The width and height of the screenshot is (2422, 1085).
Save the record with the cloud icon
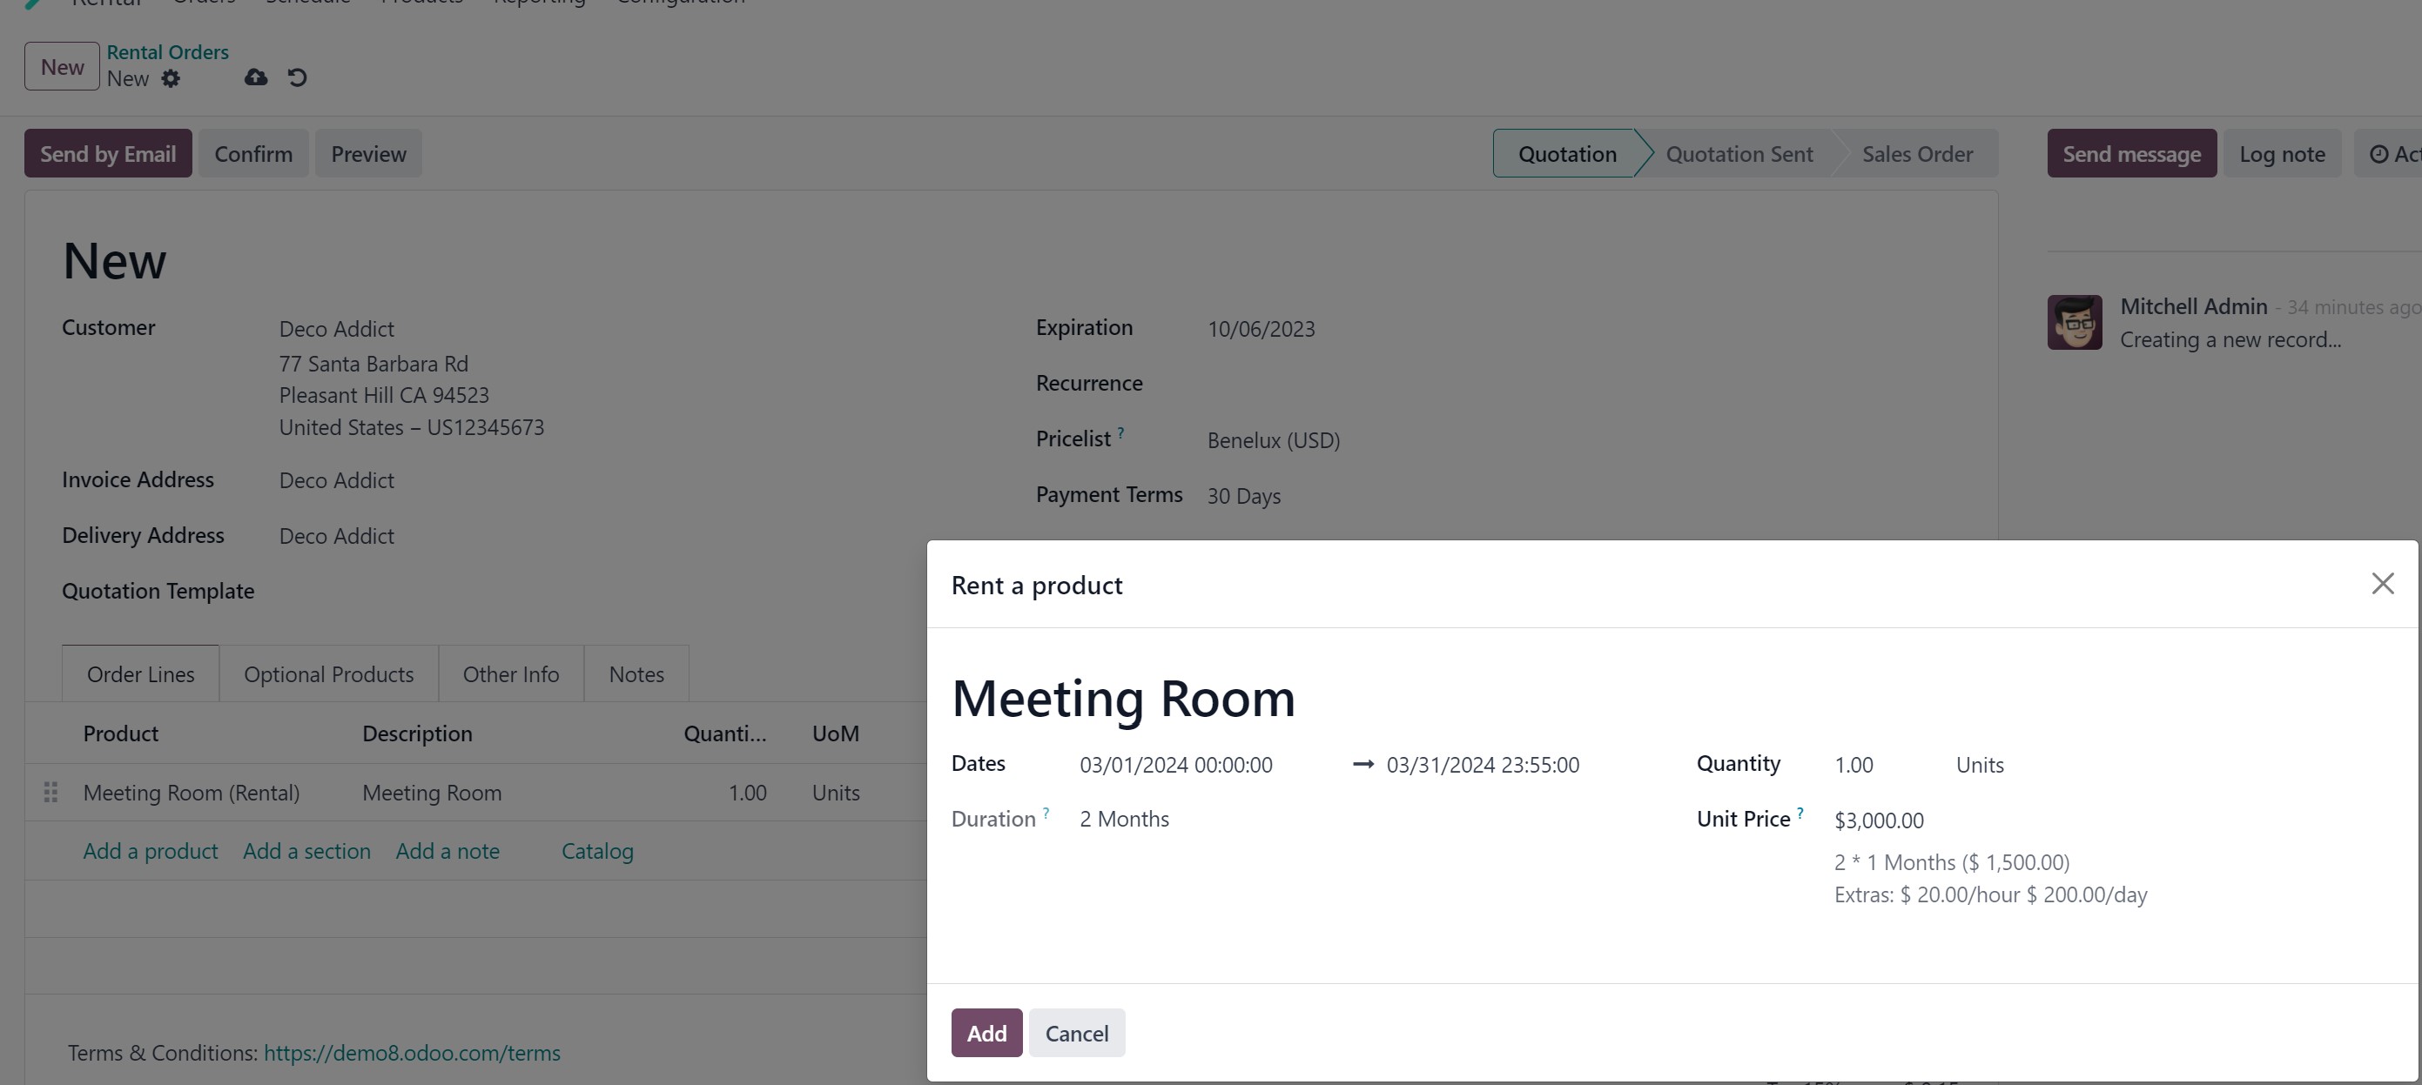click(255, 78)
